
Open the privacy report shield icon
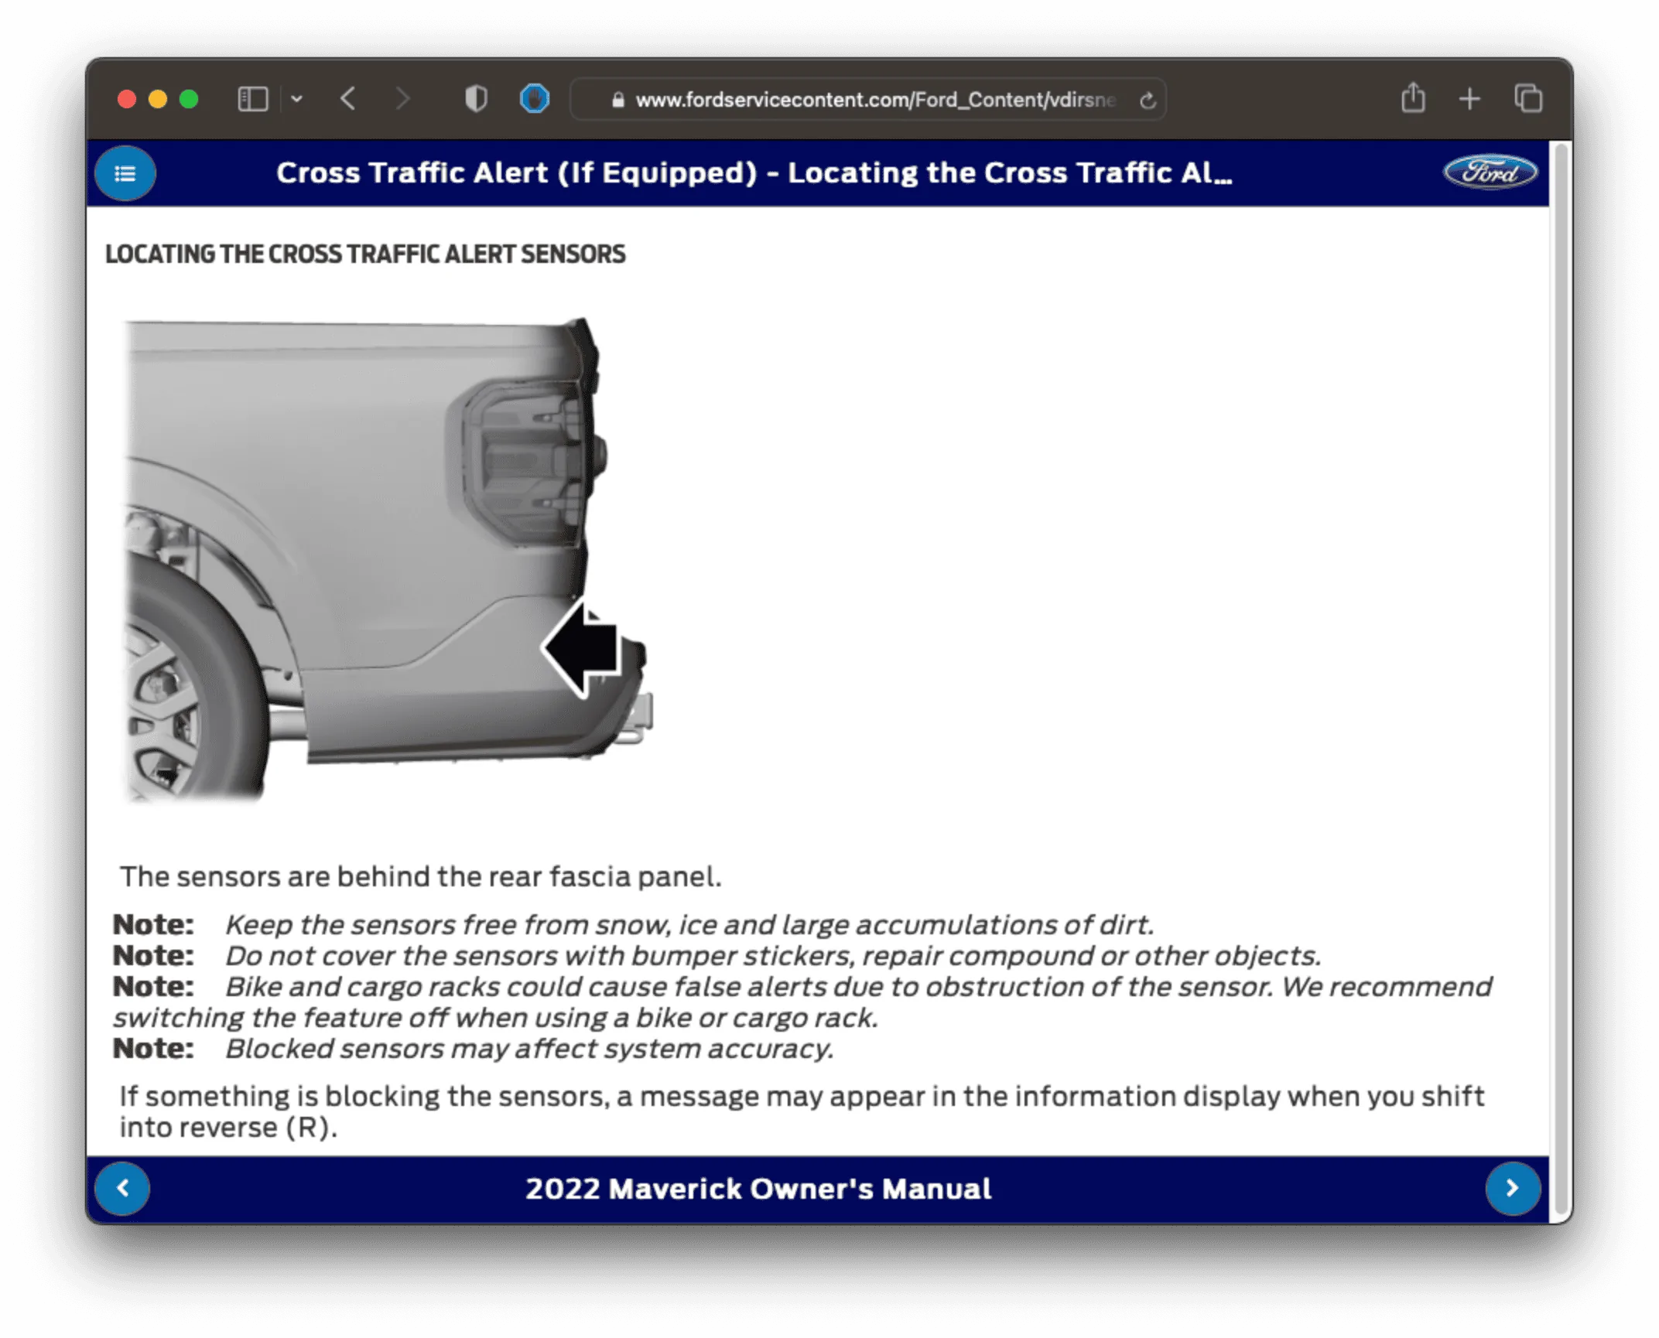pos(476,100)
